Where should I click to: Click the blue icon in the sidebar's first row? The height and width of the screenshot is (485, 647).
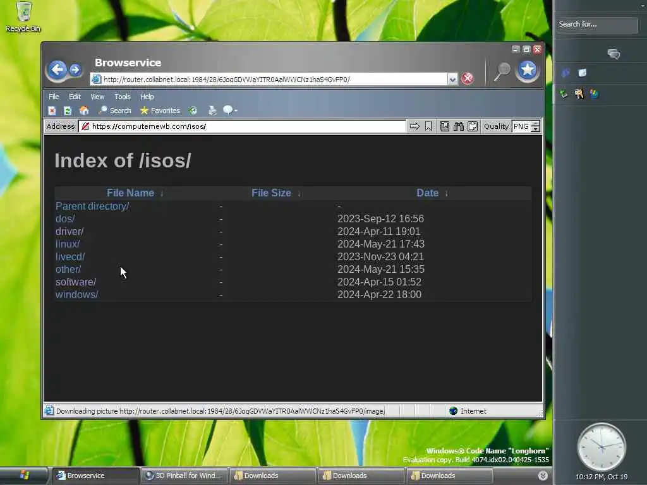click(x=565, y=73)
